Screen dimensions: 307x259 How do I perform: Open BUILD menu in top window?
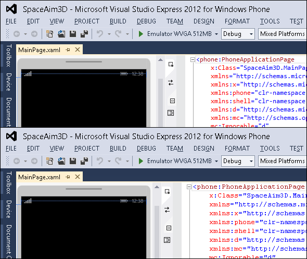click(118, 21)
